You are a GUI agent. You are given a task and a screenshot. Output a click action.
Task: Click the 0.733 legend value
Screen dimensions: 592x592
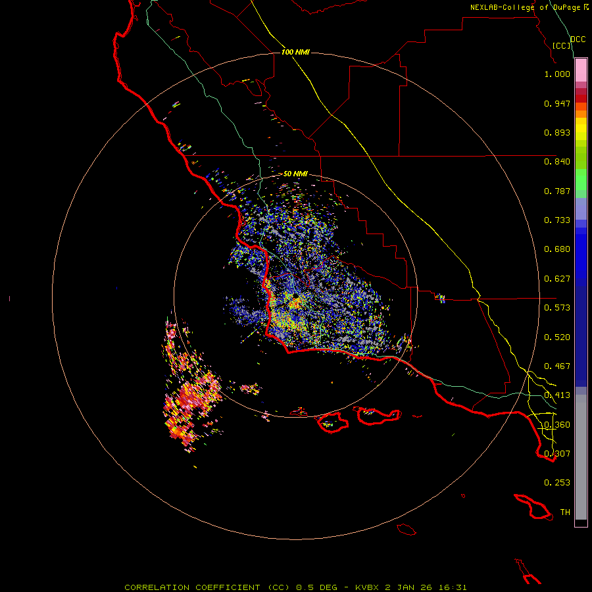pos(557,220)
